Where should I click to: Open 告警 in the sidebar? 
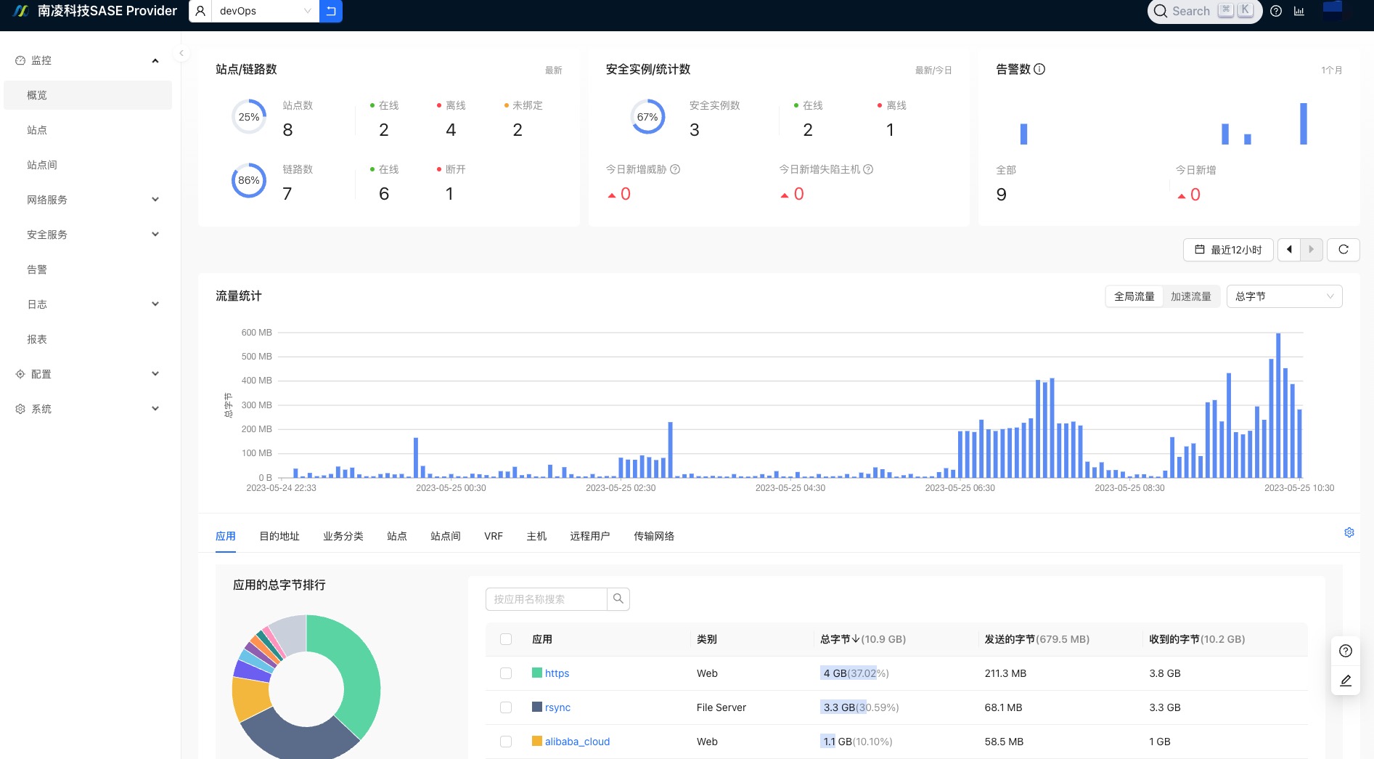88,269
